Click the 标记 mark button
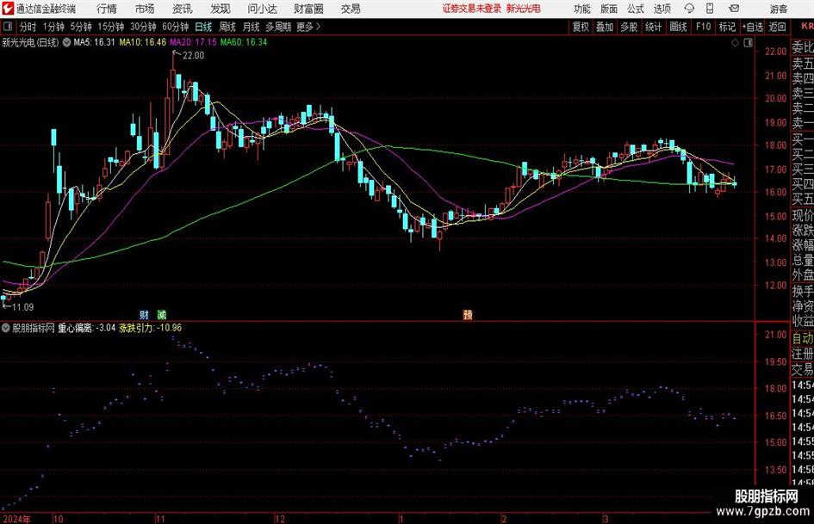Image resolution: width=814 pixels, height=524 pixels. (x=727, y=27)
